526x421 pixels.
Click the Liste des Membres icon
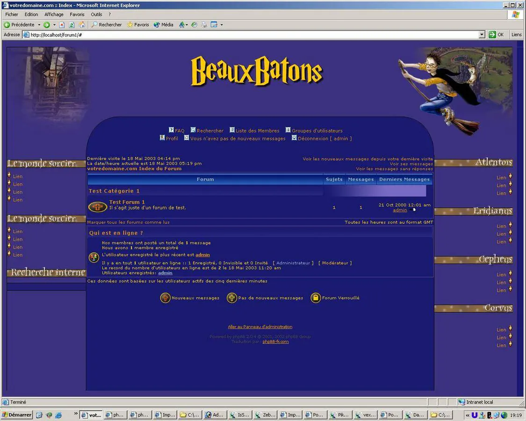[232, 130]
